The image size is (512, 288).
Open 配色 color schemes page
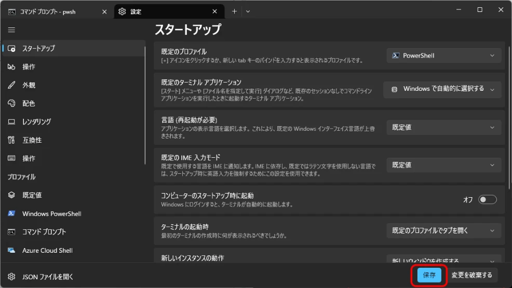(x=29, y=103)
